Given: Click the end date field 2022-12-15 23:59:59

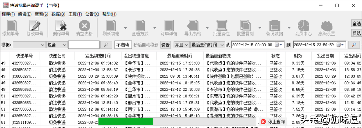Looking at the screenshot, I should click(319, 45).
